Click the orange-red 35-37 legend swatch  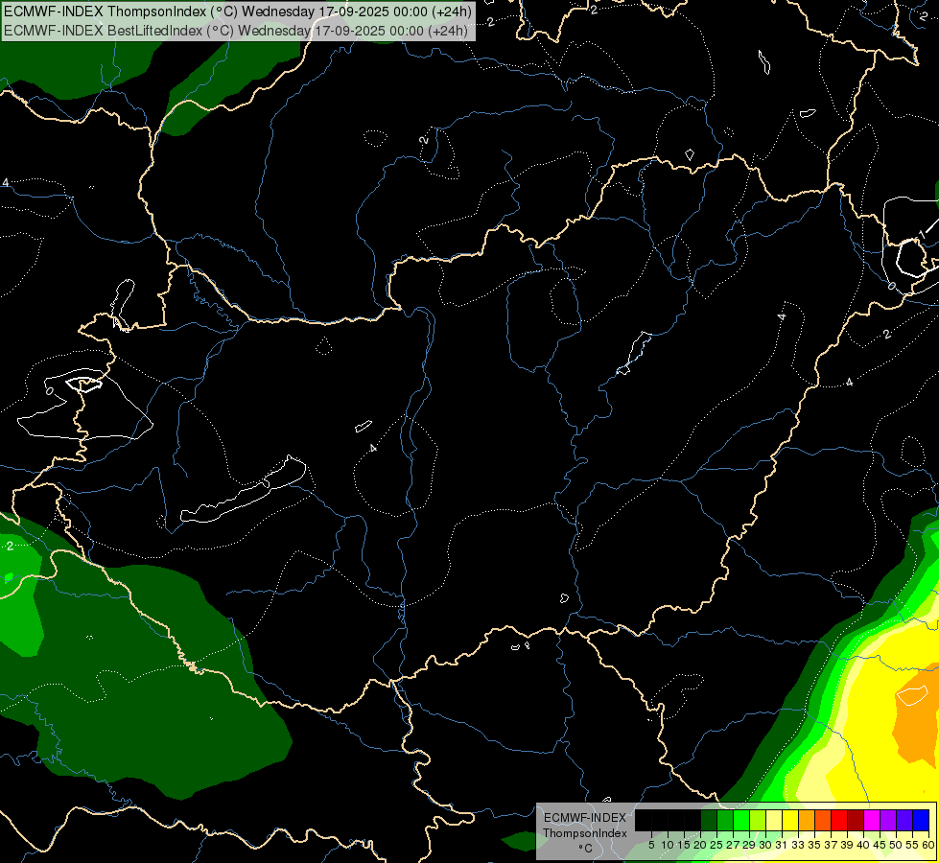point(823,820)
